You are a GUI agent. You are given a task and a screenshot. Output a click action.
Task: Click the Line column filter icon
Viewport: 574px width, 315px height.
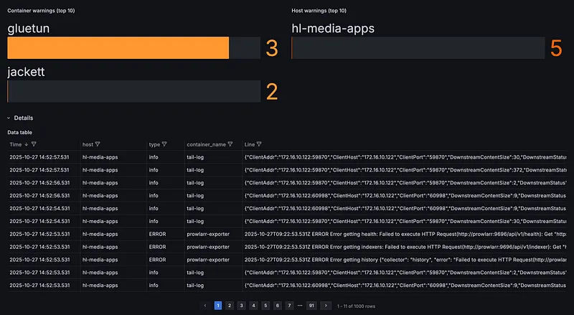click(259, 144)
